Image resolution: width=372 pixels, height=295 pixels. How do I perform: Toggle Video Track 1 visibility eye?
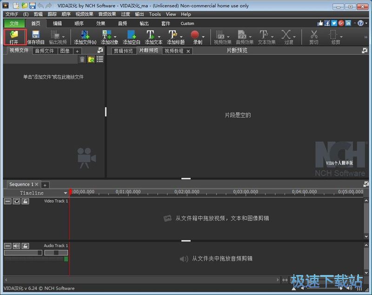16,201
